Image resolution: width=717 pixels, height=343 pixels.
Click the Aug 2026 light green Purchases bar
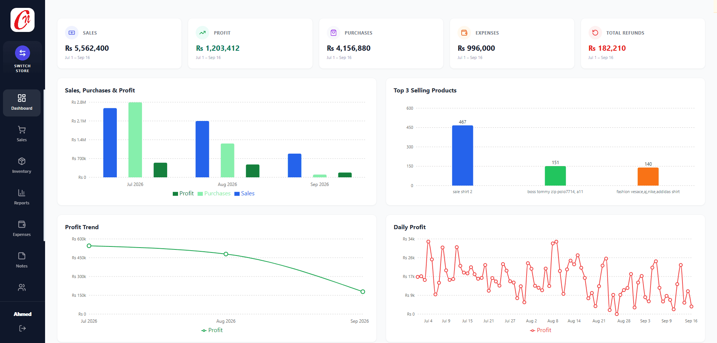[x=227, y=160]
